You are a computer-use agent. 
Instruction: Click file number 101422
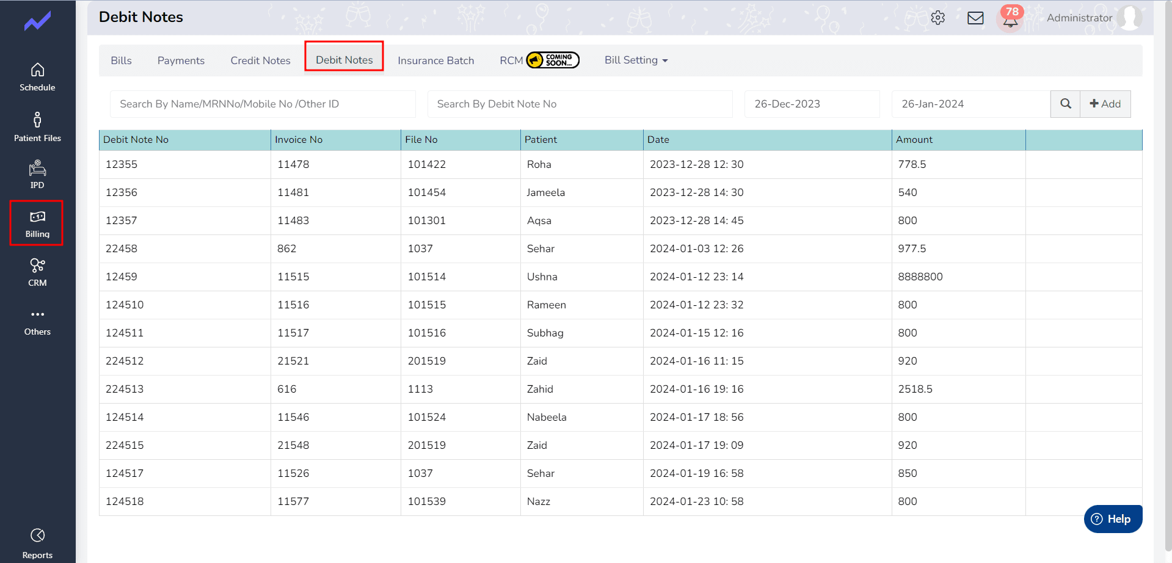tap(427, 164)
